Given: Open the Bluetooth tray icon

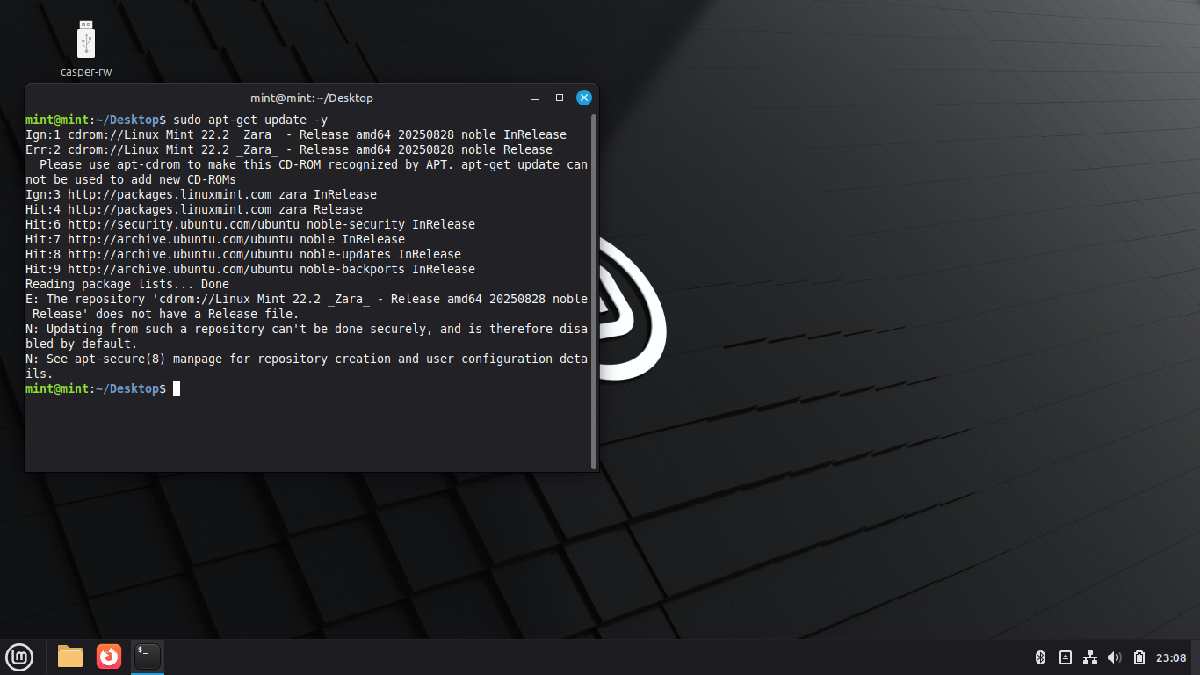Looking at the screenshot, I should tap(1040, 657).
